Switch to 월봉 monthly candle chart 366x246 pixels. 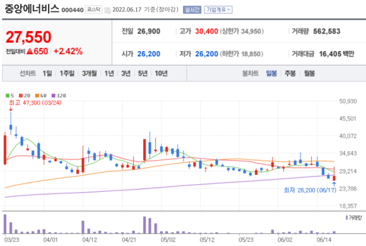pos(309,74)
